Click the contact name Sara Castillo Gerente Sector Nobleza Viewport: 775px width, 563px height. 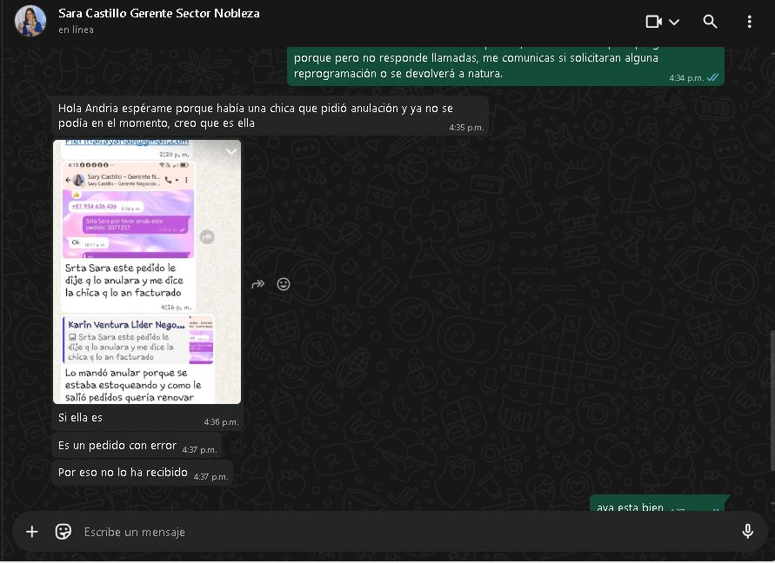click(158, 13)
